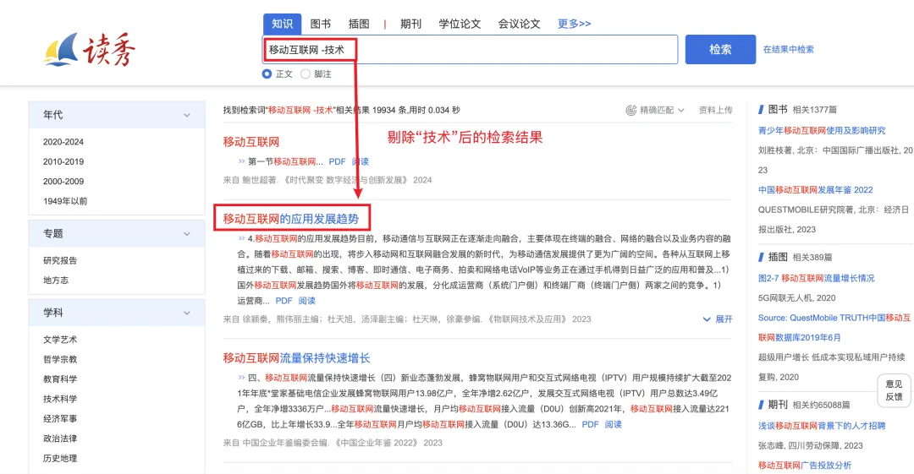Switch to the 知识 tab
914x474 pixels.
tap(282, 24)
